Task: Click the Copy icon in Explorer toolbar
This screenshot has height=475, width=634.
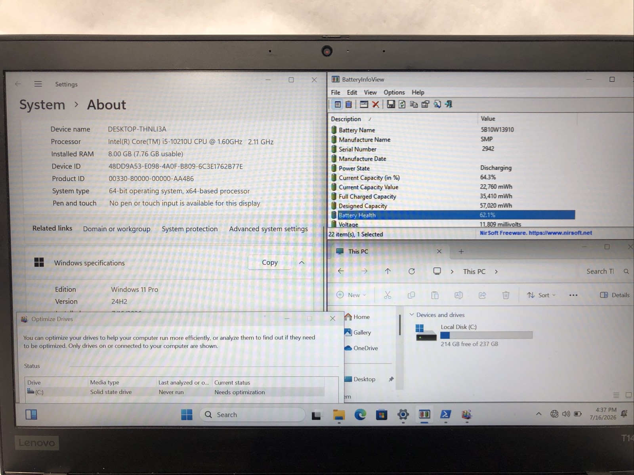Action: point(411,295)
